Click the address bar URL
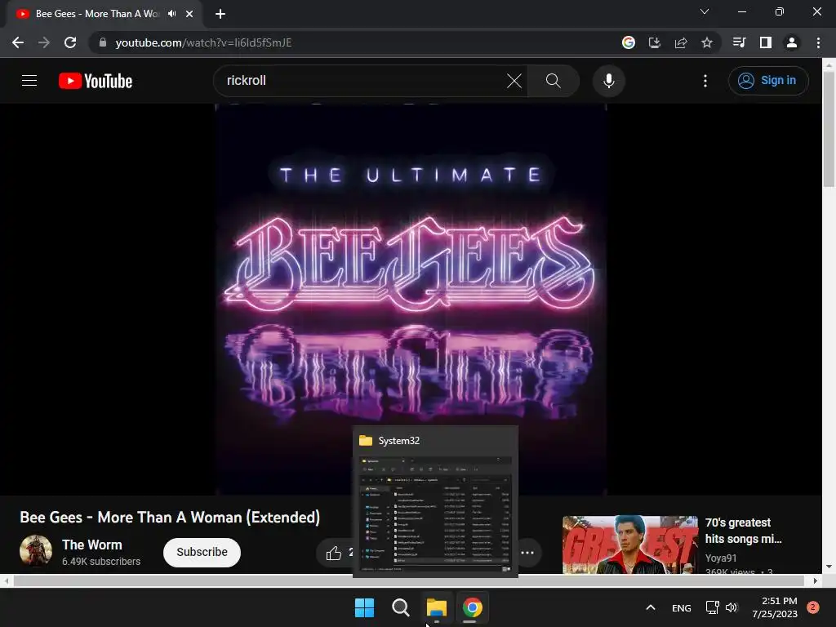 point(203,42)
